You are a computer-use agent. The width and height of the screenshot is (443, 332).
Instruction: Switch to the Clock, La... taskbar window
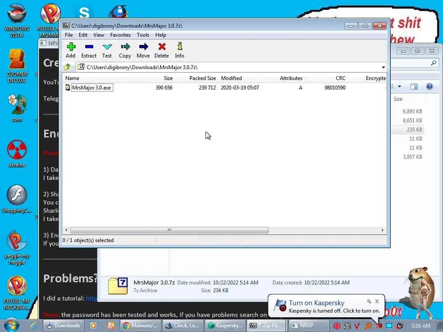(x=183, y=326)
